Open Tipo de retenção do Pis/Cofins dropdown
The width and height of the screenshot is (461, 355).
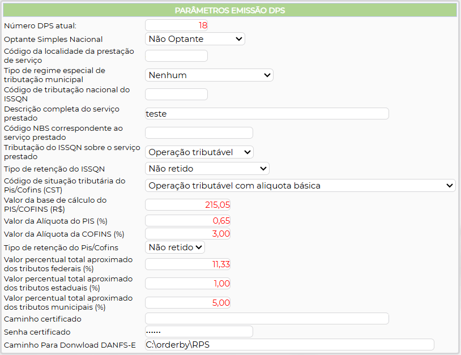tap(175, 247)
